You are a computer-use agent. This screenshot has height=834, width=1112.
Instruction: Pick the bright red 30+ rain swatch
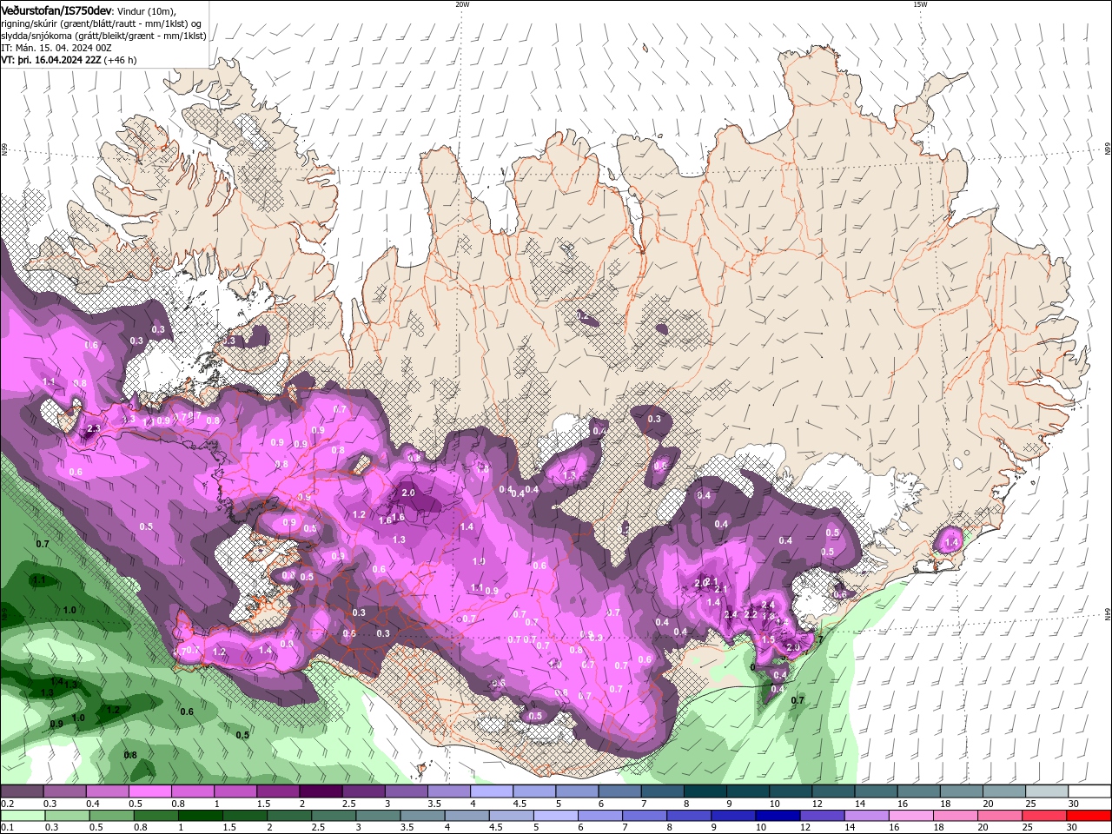click(x=1089, y=816)
